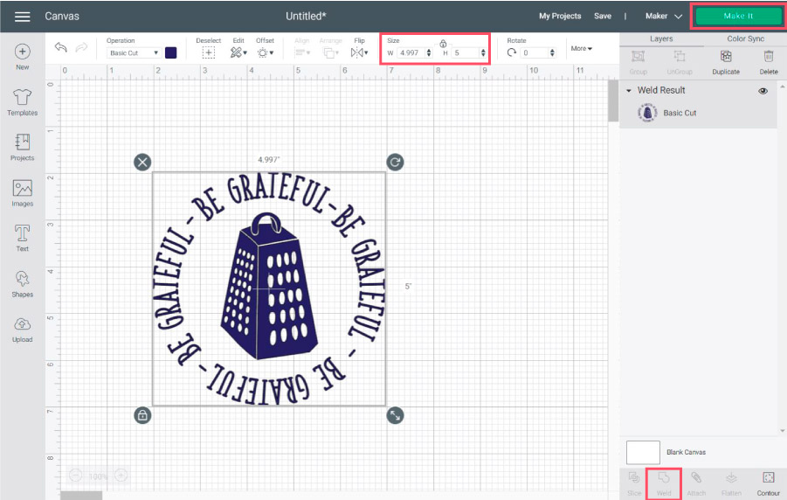Delete the selected layer
787x500 pixels.
[x=768, y=60]
